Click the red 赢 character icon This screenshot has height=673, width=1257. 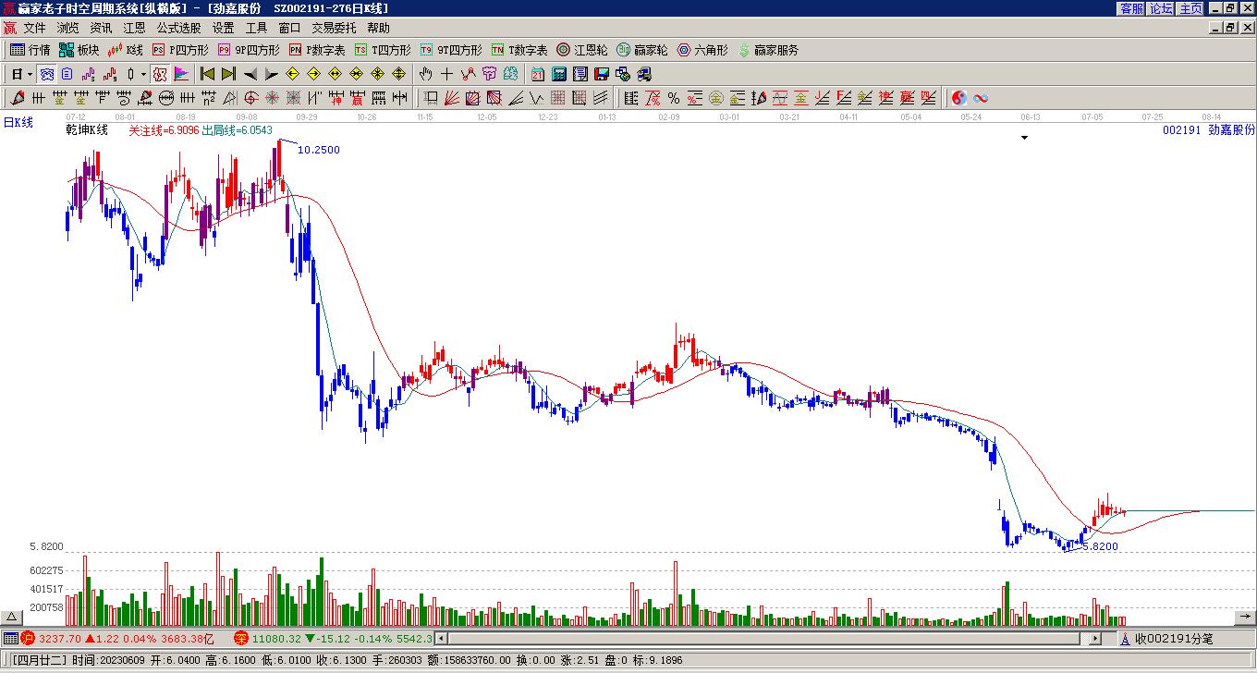click(x=358, y=97)
